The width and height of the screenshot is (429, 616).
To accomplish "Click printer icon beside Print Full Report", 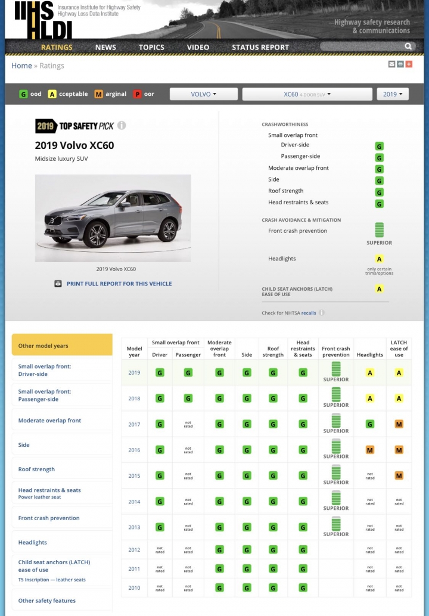I will click(58, 284).
